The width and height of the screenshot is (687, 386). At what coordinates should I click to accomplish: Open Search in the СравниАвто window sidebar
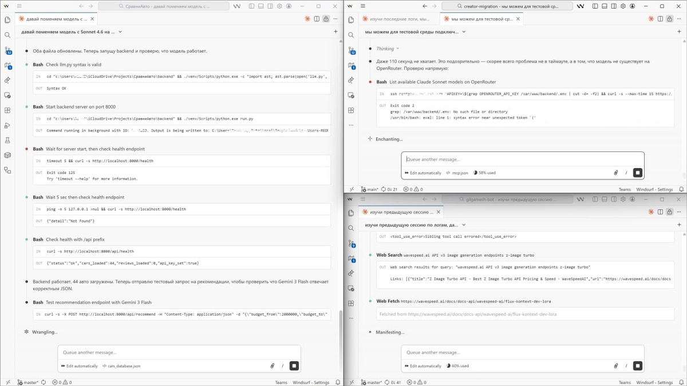7,35
